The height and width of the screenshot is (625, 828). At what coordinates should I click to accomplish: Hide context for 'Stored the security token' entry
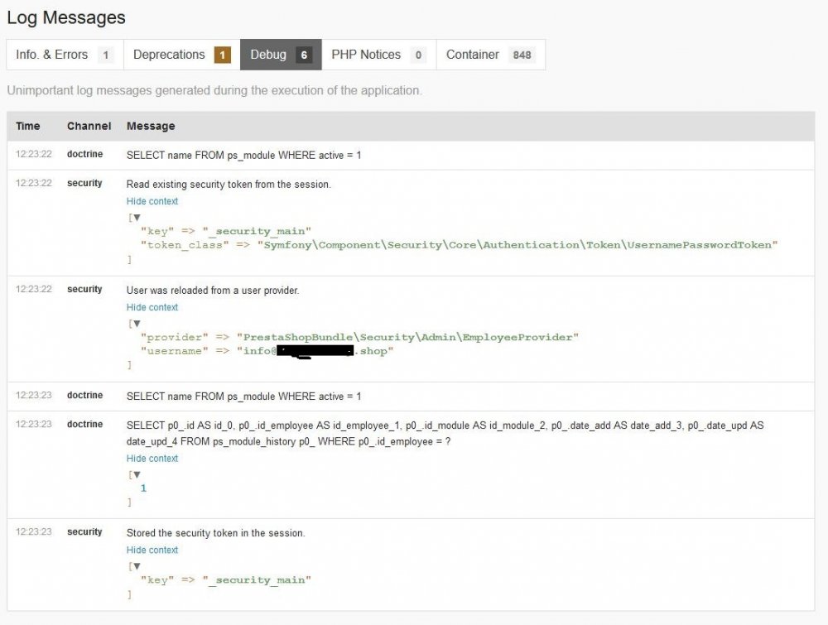(x=152, y=550)
